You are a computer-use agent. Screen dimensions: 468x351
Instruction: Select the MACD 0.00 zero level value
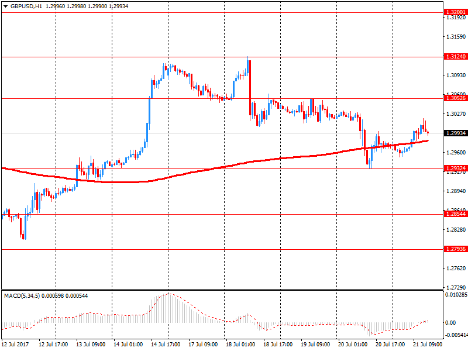pyautogui.click(x=450, y=323)
